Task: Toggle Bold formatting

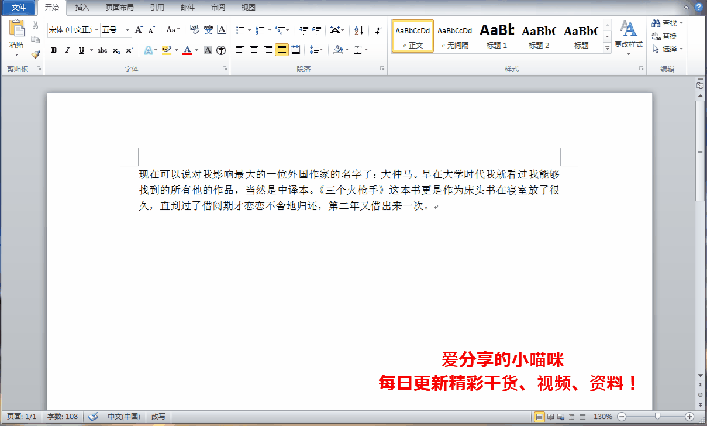Action: point(54,50)
